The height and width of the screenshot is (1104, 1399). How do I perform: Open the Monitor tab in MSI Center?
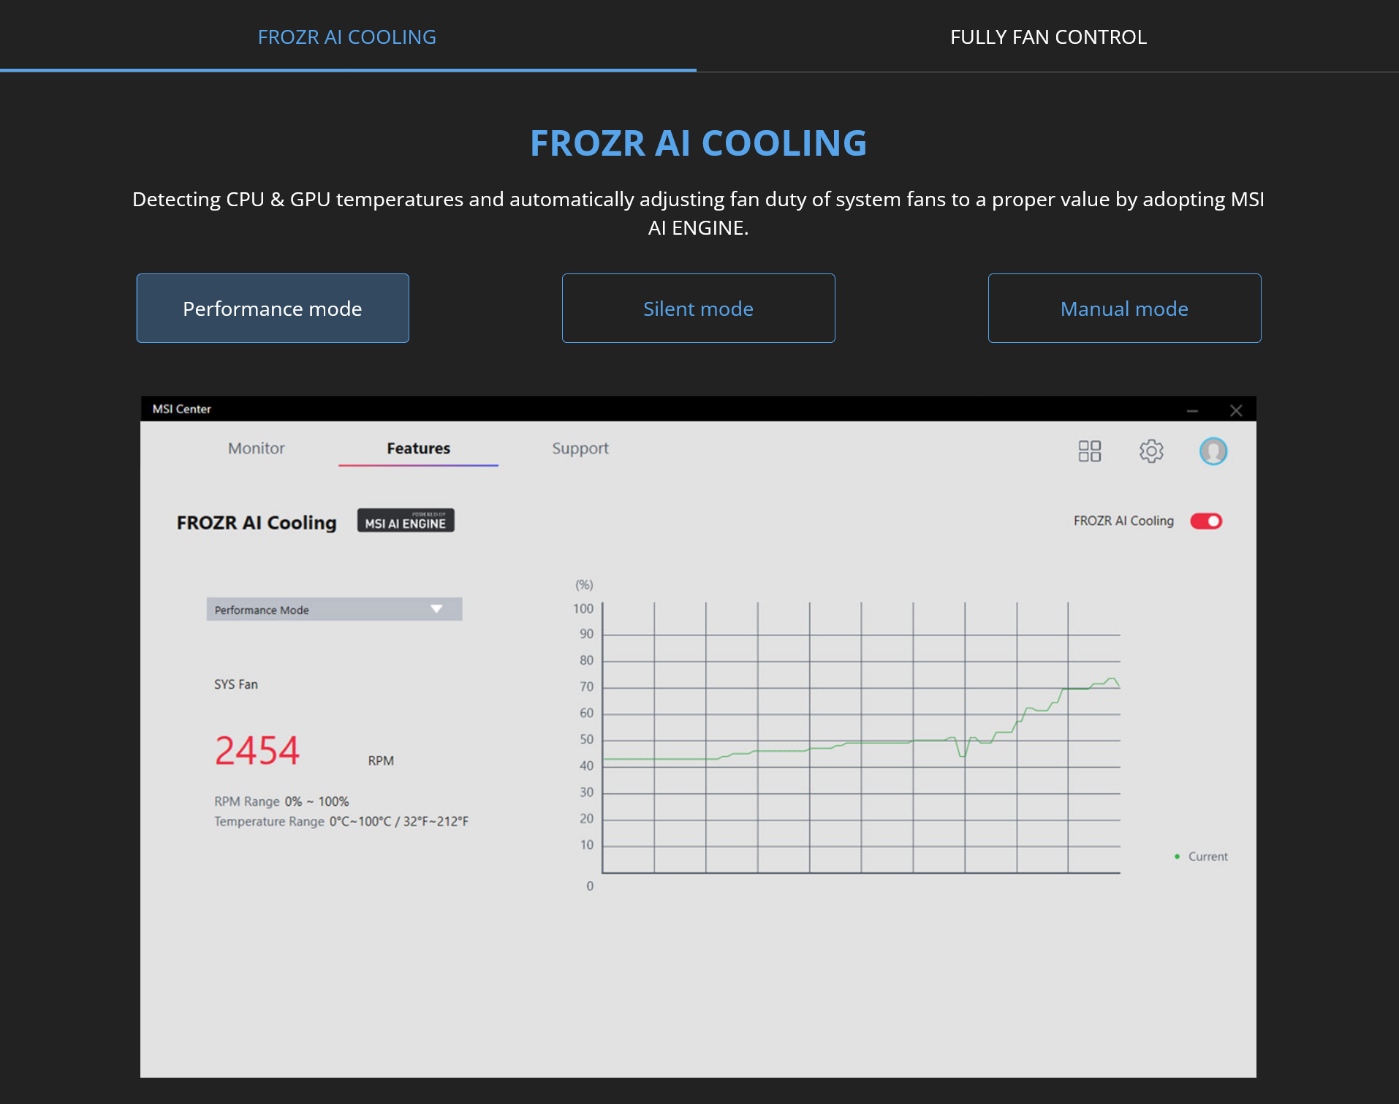[x=256, y=448]
